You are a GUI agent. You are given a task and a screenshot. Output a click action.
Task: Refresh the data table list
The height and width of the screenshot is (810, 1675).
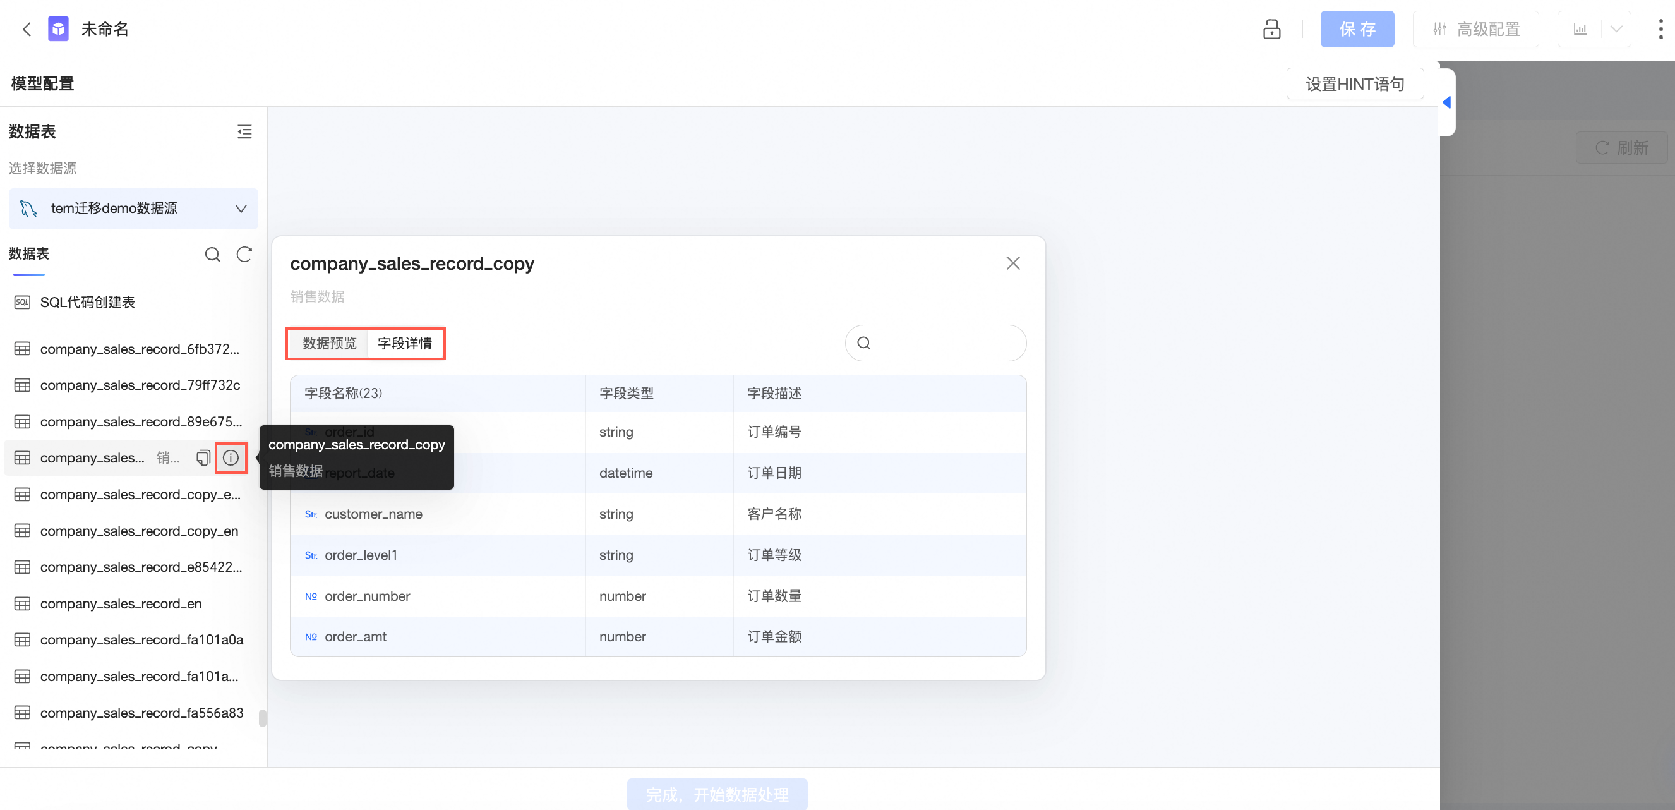[x=244, y=255]
